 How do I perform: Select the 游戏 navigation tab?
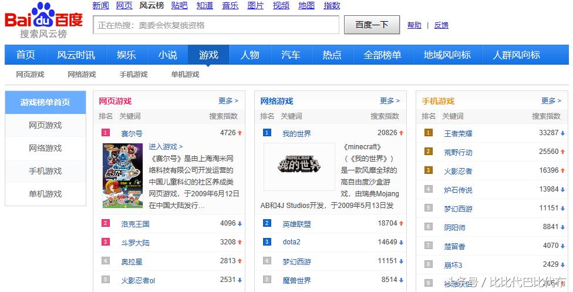(x=208, y=55)
